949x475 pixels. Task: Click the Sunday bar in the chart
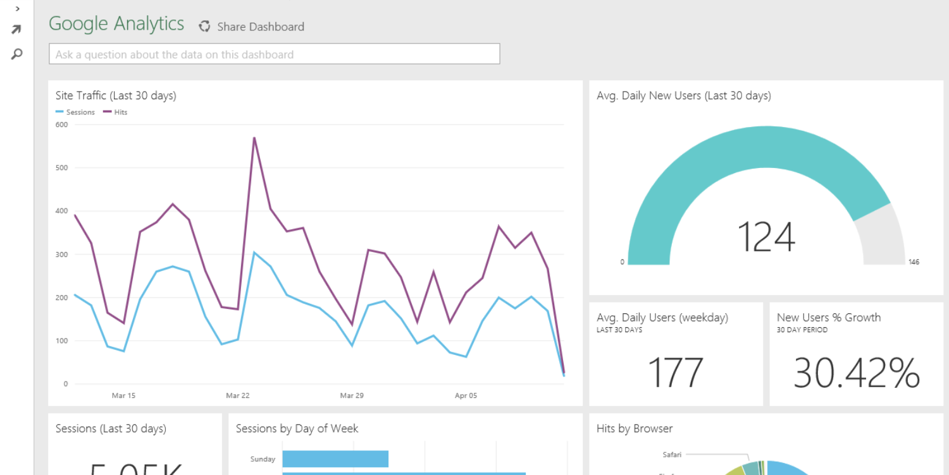tap(335, 459)
